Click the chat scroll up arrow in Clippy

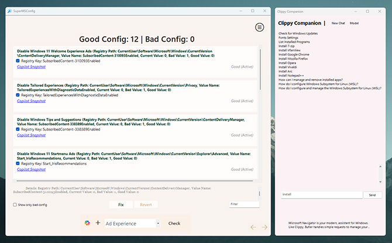380,166
